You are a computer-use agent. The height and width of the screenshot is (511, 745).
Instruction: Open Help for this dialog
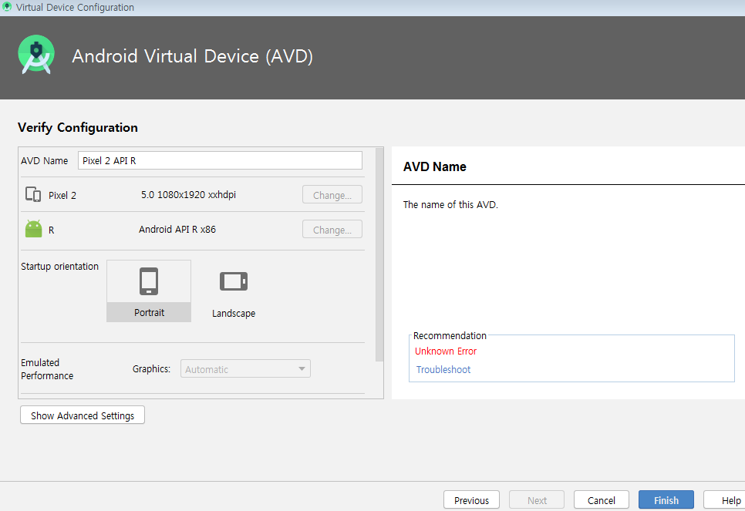725,500
